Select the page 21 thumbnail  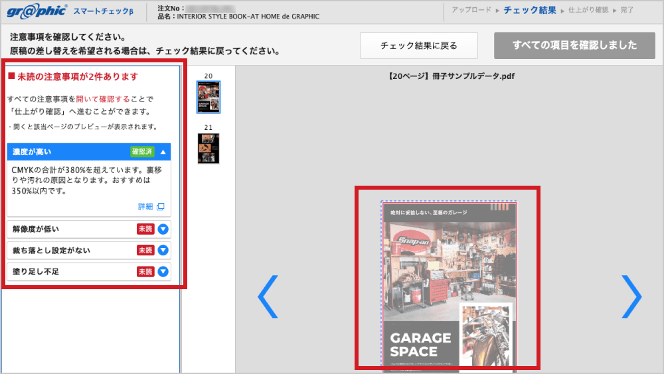coord(208,149)
